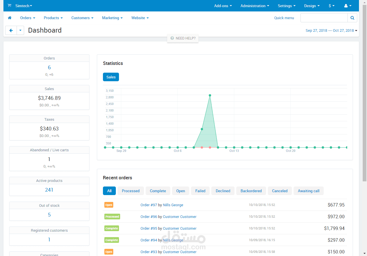
Task: Open Order #95 link
Action: (149, 229)
